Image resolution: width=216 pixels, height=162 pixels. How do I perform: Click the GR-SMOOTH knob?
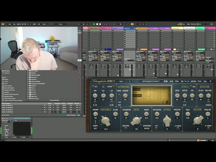click(126, 114)
